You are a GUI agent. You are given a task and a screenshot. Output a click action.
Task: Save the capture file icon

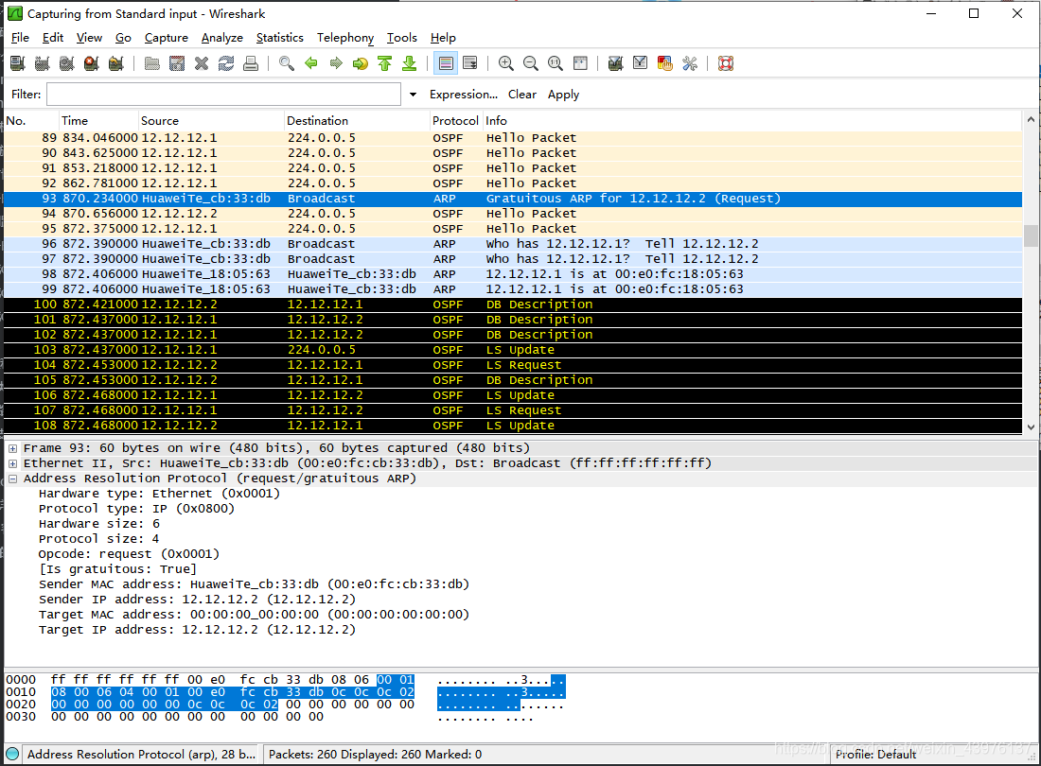177,63
